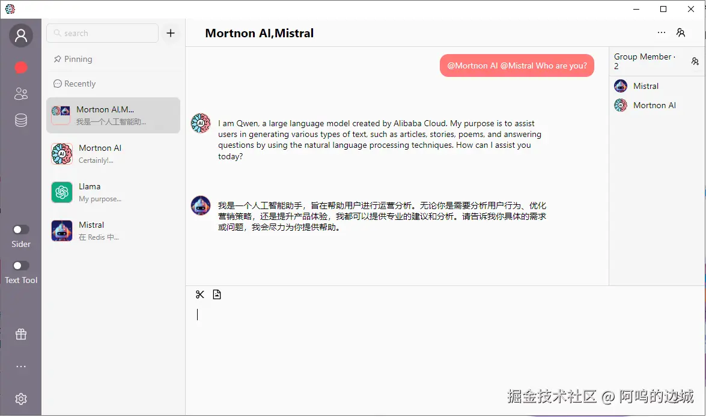Select Mortnon AI in group members
Viewport: 706px width, 417px height.
(x=654, y=105)
